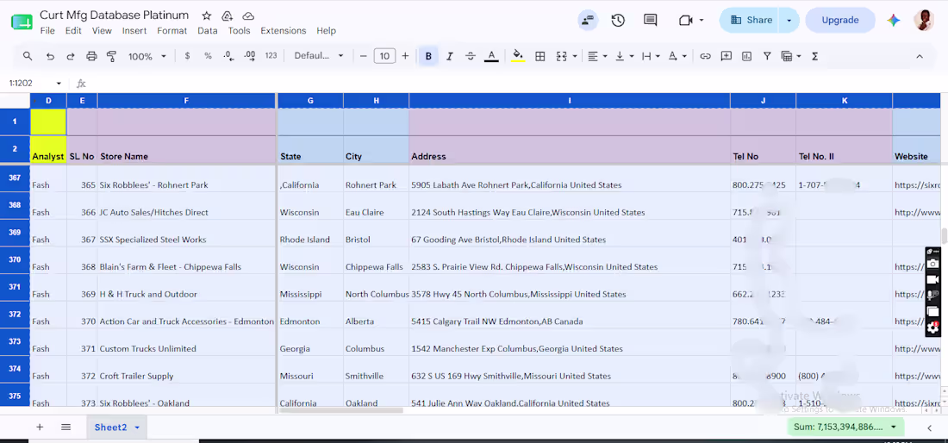Open Functions sigma icon
The image size is (948, 443).
(814, 56)
